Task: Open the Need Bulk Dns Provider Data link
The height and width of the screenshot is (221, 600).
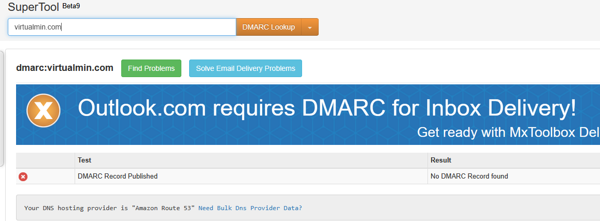Action: point(248,208)
